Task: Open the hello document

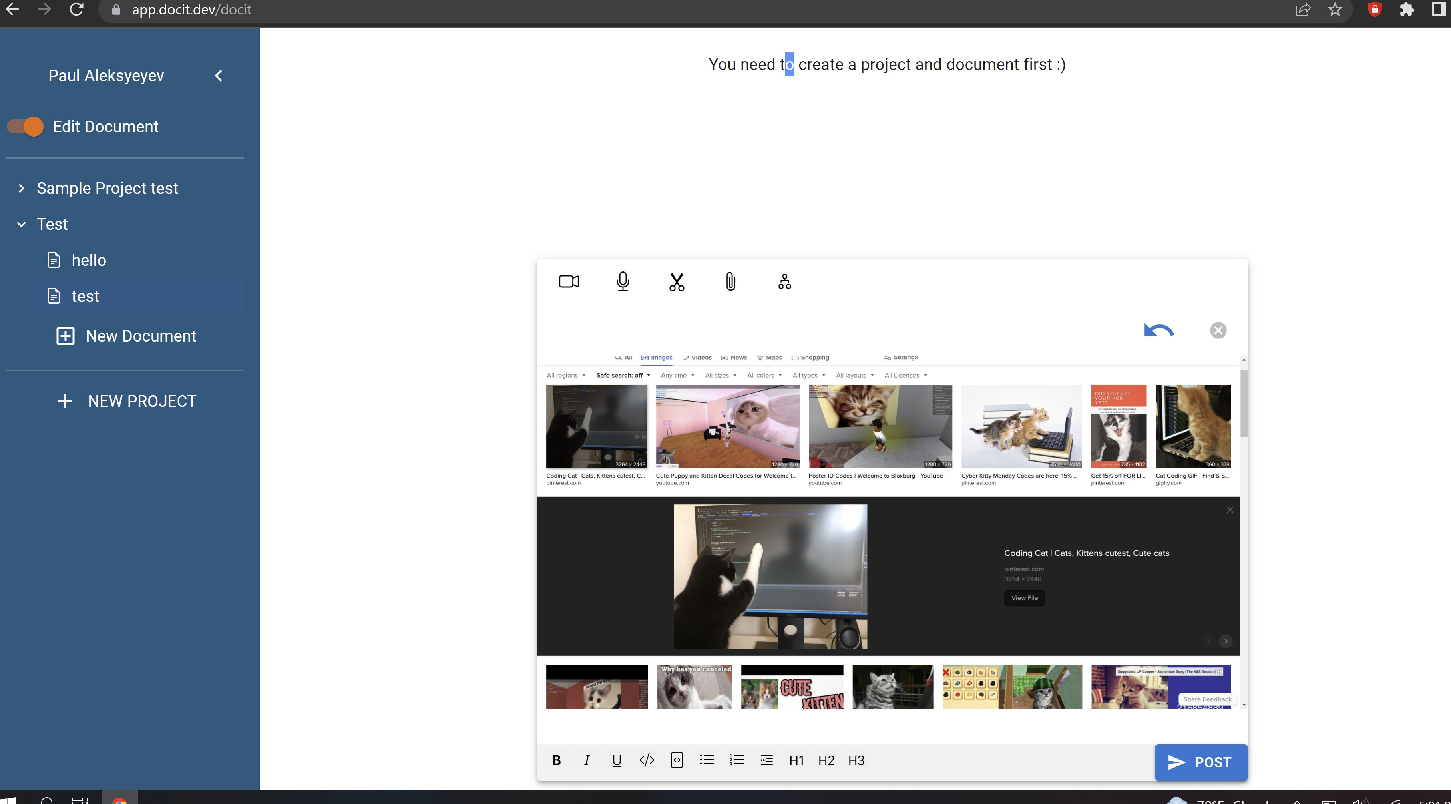Action: pyautogui.click(x=88, y=260)
